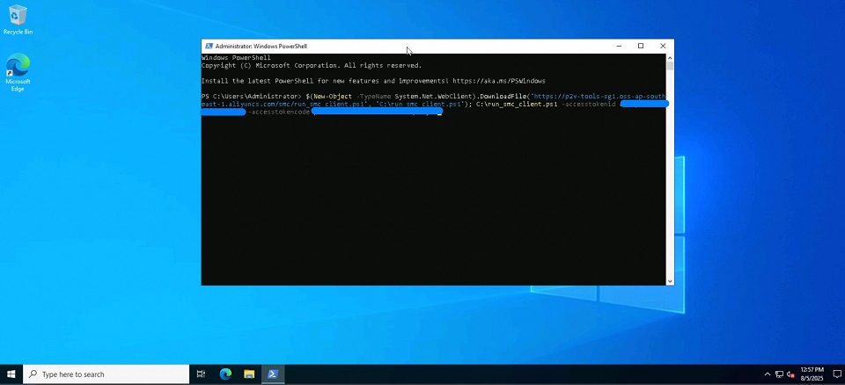Open the Recycle Bin desktop icon
This screenshot has width=845, height=385.
(18, 20)
